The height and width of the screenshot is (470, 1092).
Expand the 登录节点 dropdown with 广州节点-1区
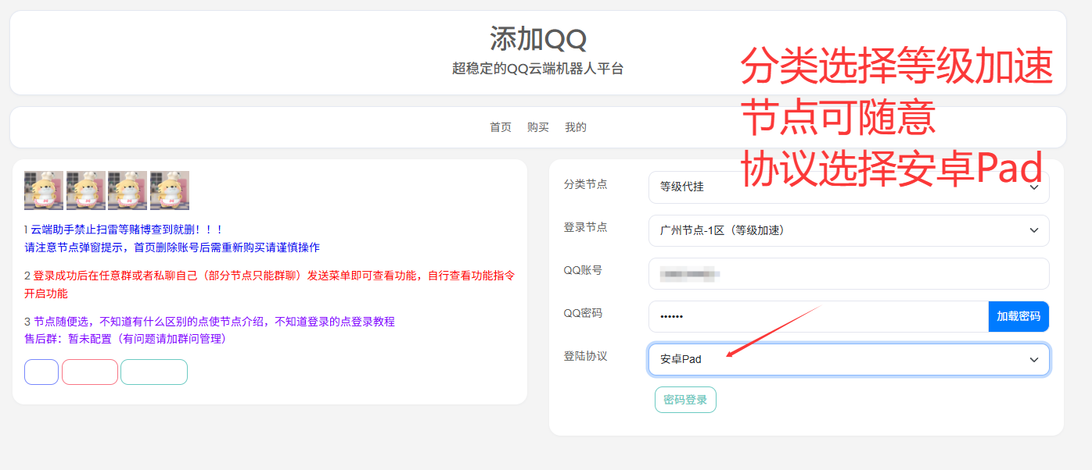click(848, 230)
